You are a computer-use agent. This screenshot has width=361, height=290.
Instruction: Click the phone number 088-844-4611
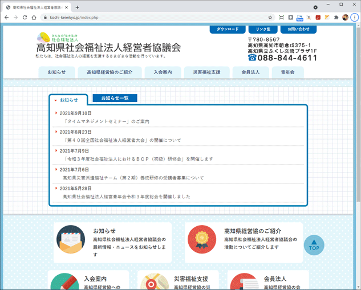[x=287, y=58]
